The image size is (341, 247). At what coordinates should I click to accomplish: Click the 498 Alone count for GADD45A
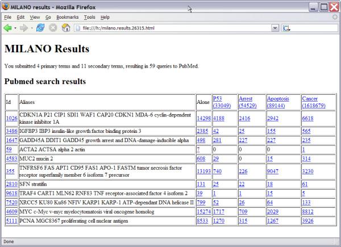click(x=201, y=140)
